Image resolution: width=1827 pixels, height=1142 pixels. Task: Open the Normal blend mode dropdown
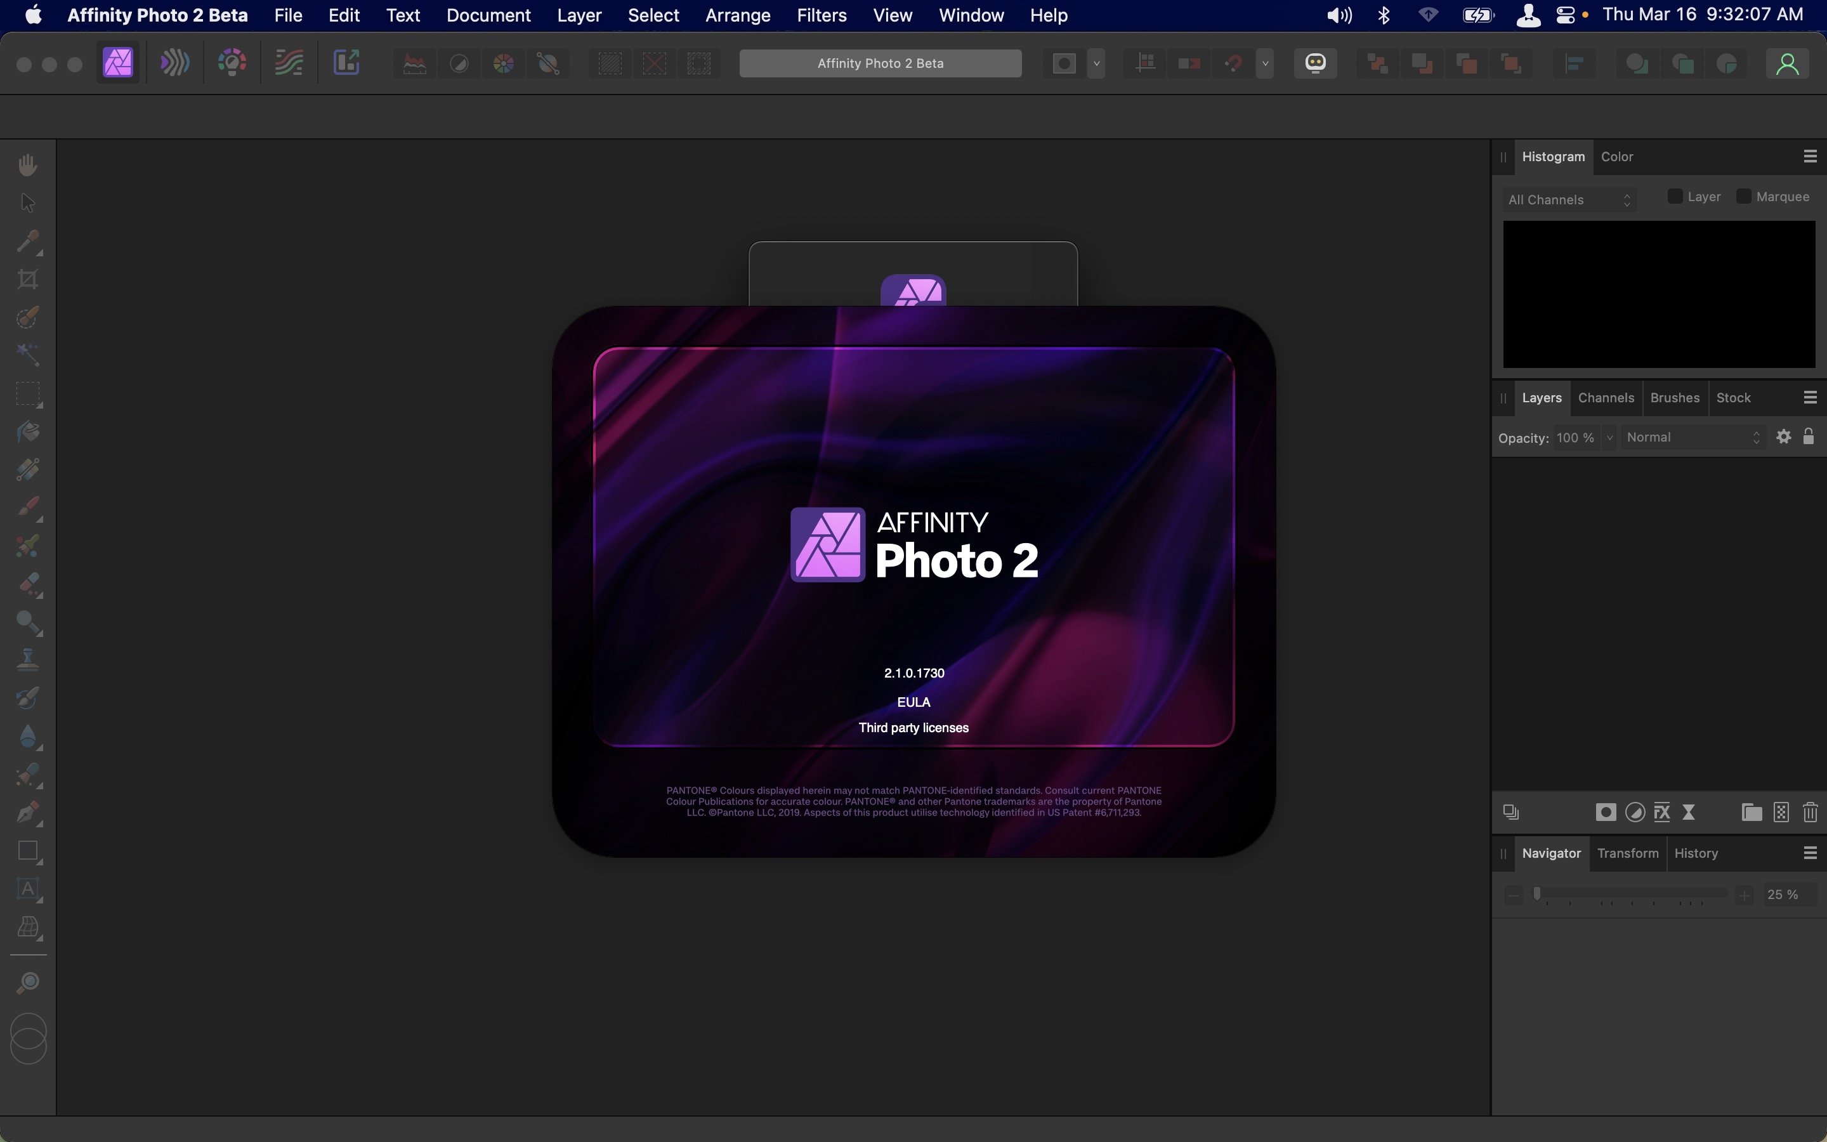coord(1693,437)
